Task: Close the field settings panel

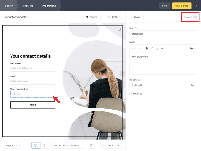Action: coord(137,17)
